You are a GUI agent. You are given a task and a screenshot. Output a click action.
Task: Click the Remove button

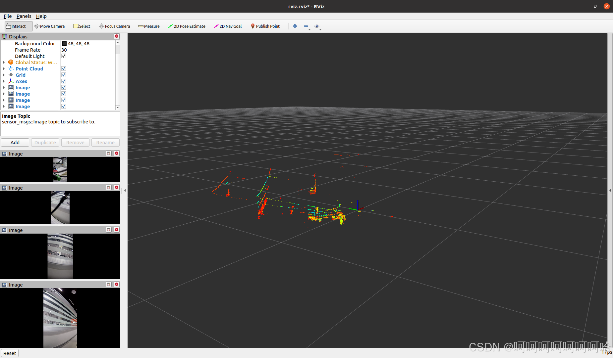point(75,142)
